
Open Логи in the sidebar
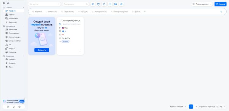[x=13, y=67]
